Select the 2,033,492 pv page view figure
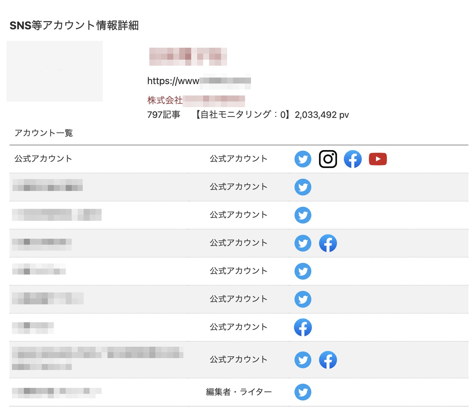 (x=322, y=115)
